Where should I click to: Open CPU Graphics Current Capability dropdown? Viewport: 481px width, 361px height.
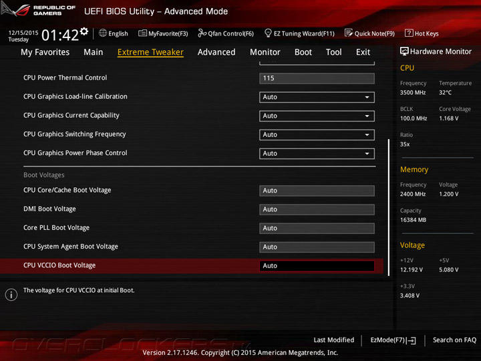pos(317,116)
